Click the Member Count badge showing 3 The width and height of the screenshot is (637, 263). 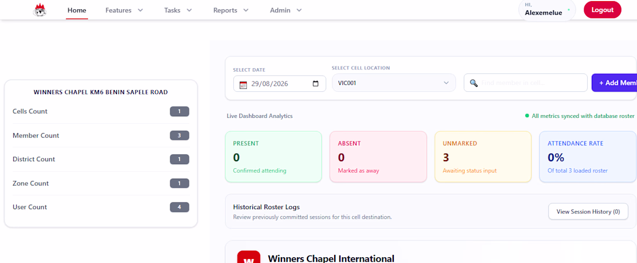click(x=180, y=135)
